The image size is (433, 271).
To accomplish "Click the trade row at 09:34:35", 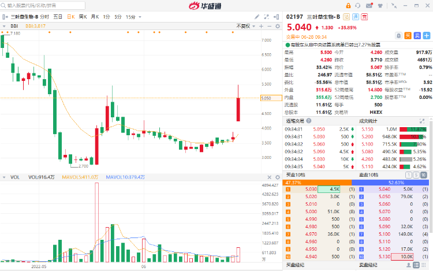I will [319, 166].
